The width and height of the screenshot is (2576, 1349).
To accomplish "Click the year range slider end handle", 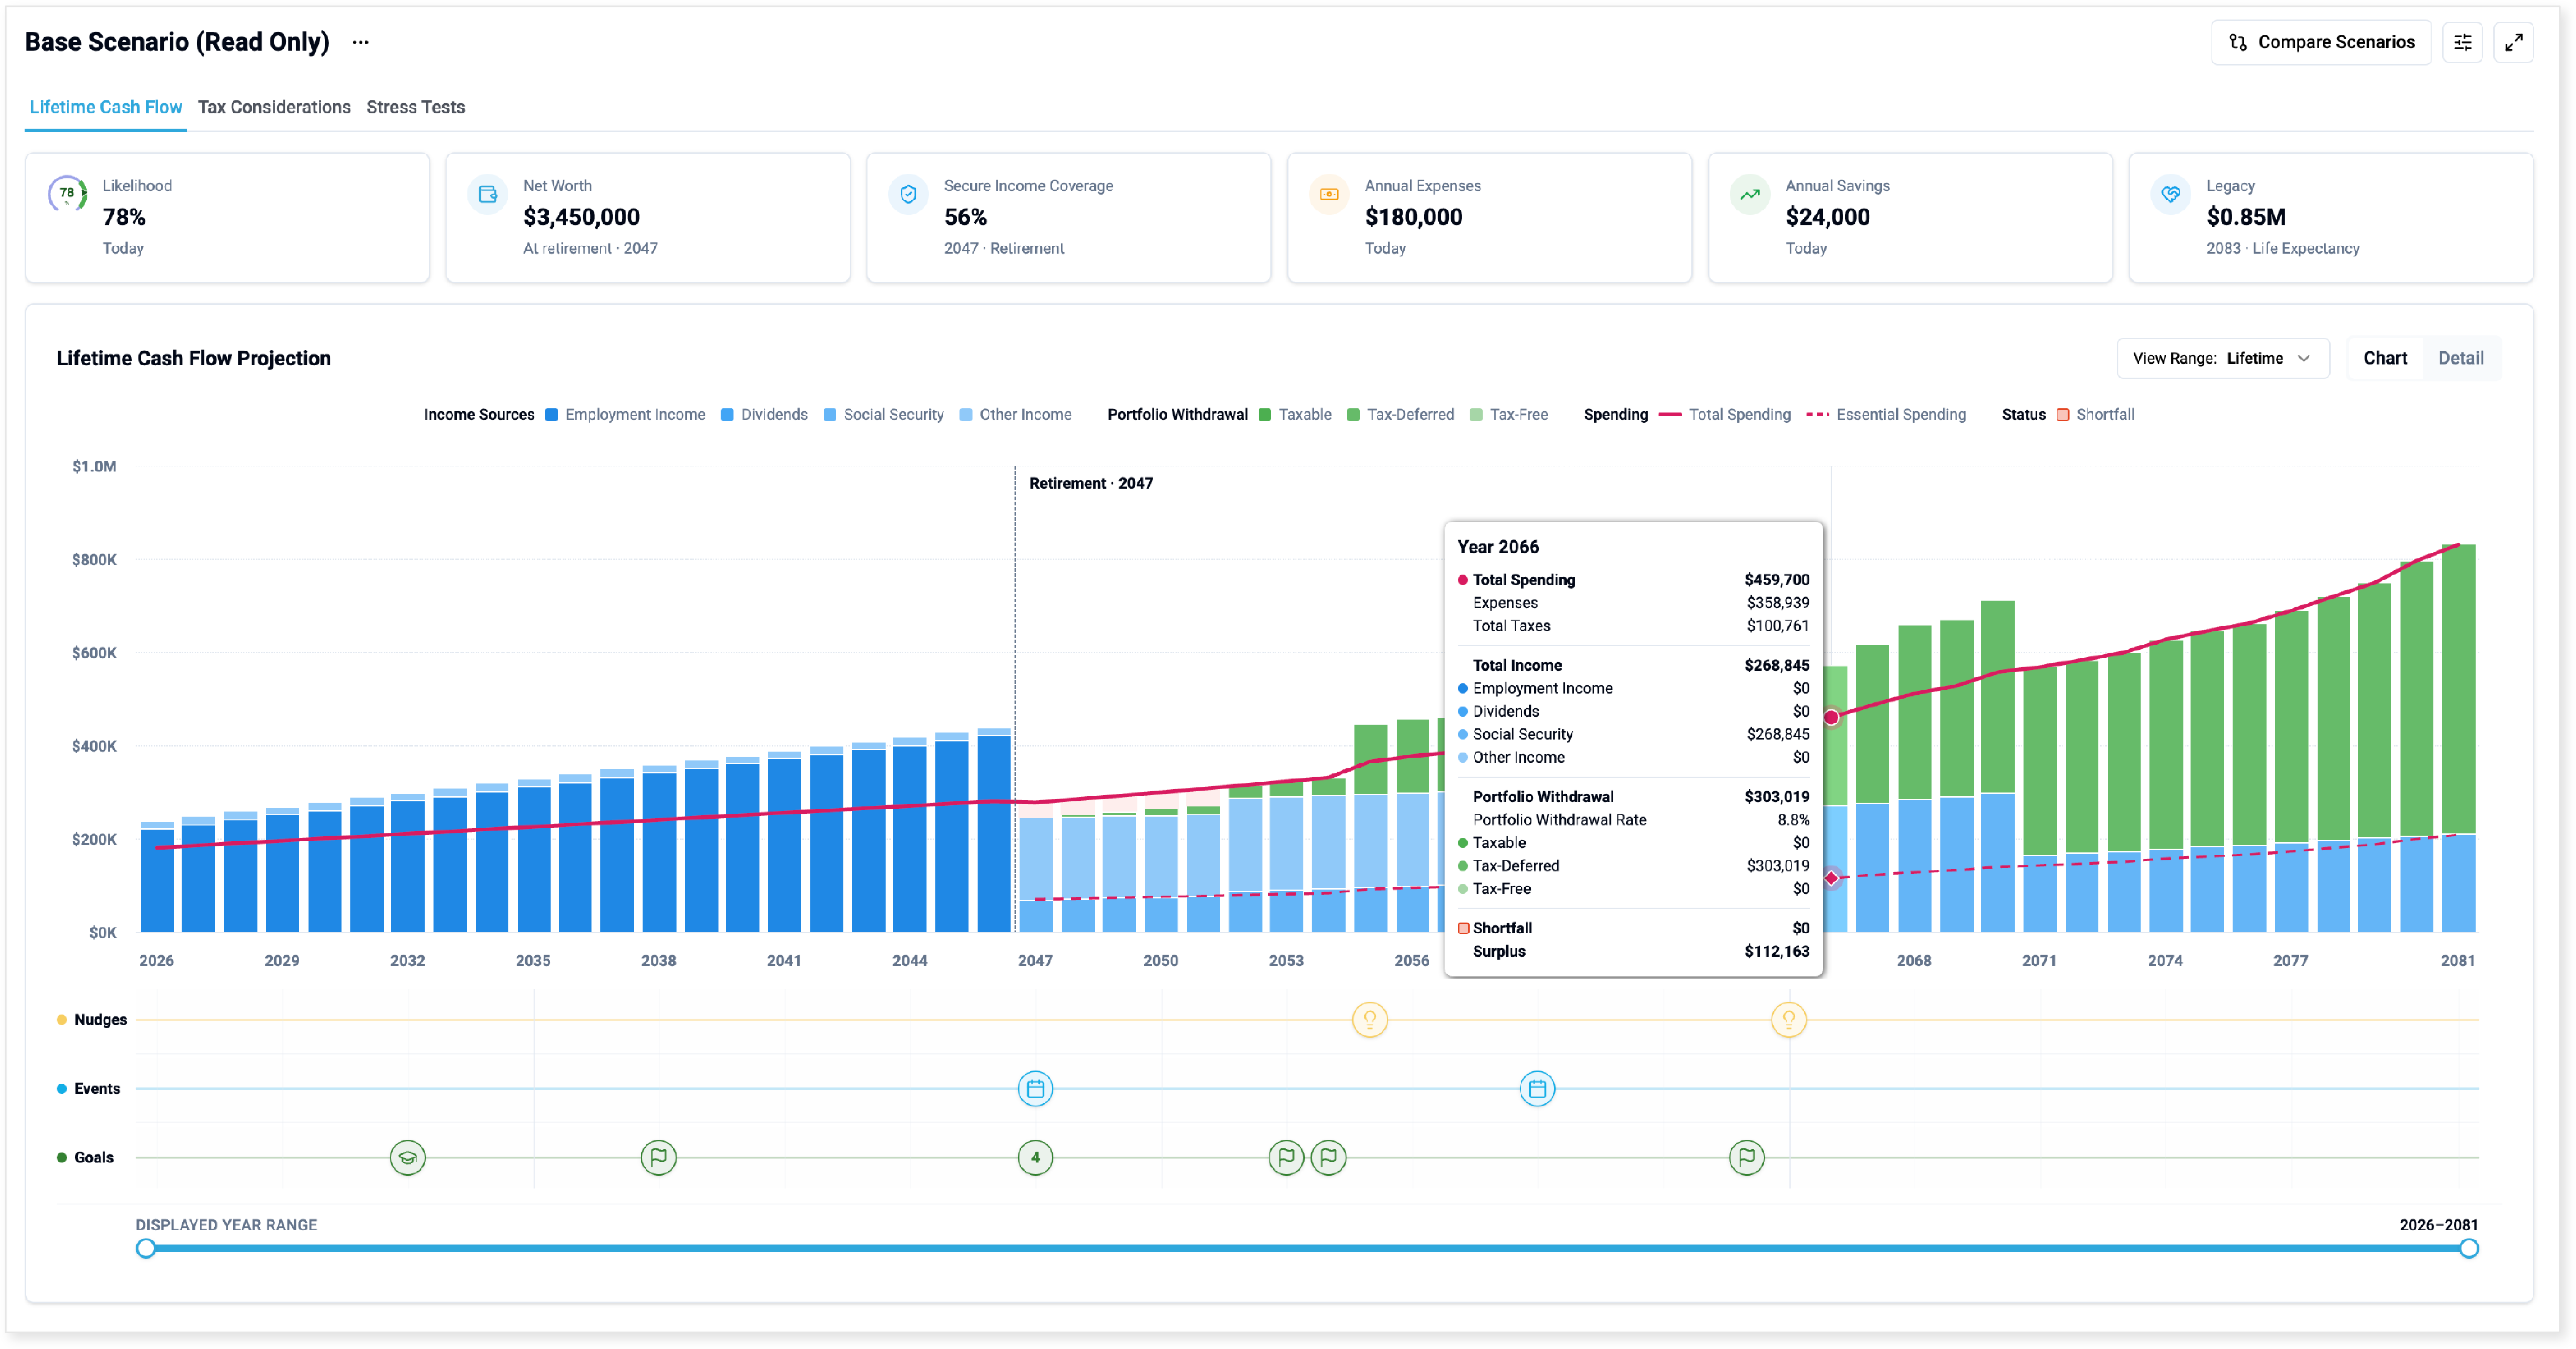I will click(2469, 1249).
